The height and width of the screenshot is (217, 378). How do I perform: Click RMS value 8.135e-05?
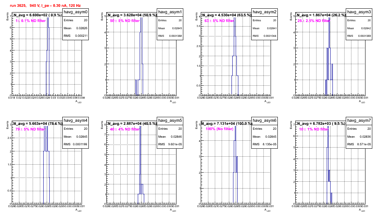(x=269, y=144)
